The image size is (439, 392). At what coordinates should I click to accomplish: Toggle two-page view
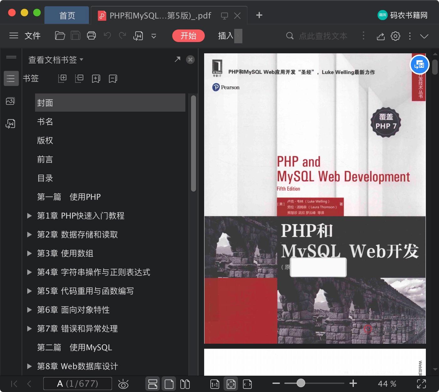185,384
